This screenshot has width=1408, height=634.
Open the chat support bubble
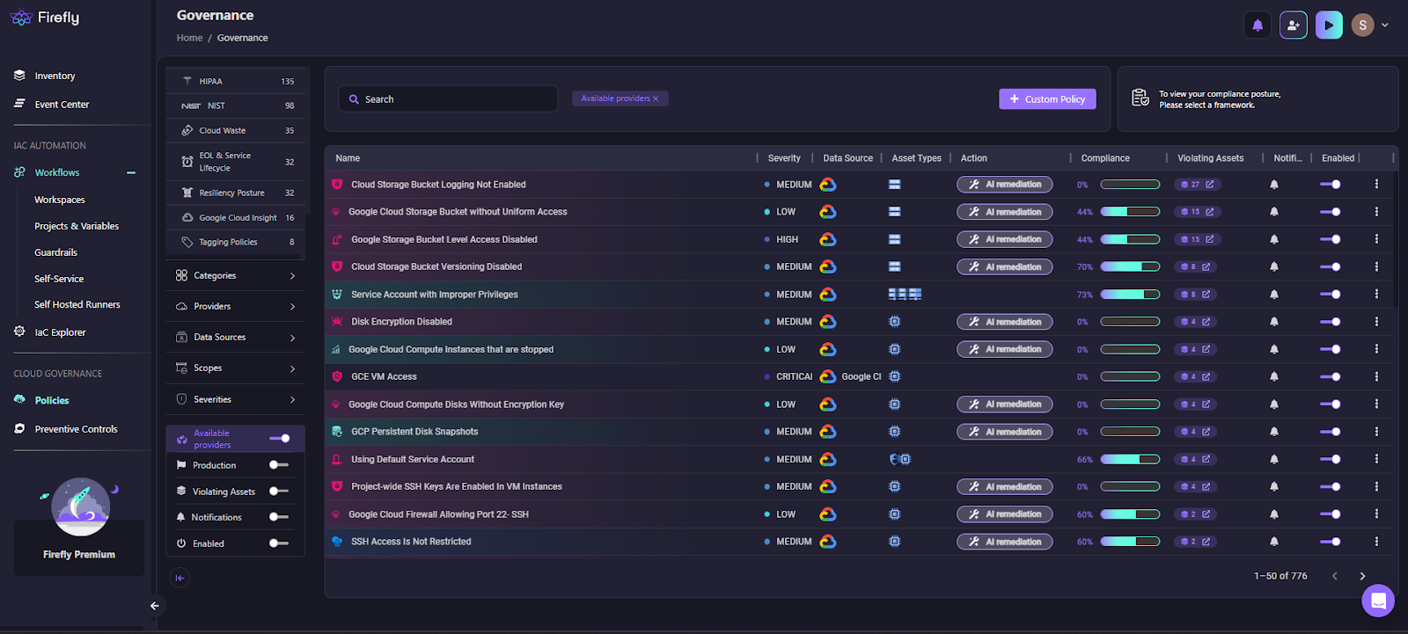1378,601
